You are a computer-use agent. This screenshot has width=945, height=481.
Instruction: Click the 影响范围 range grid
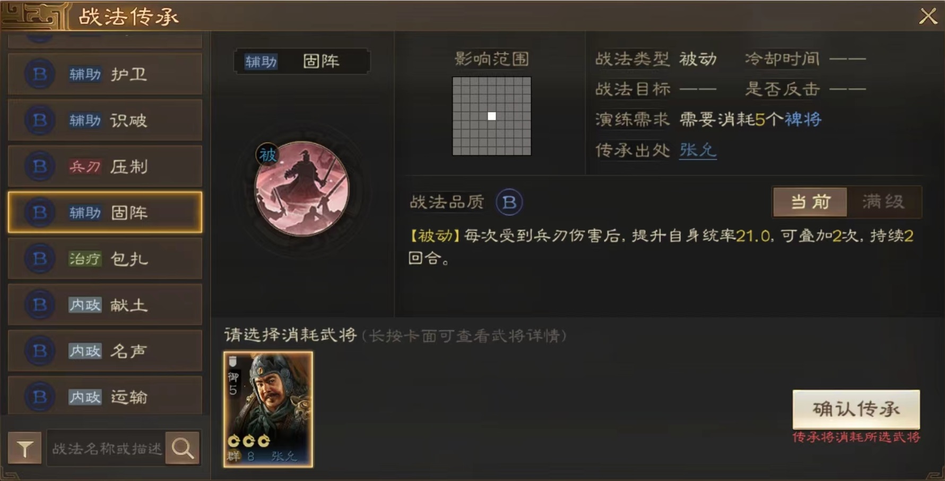point(492,116)
